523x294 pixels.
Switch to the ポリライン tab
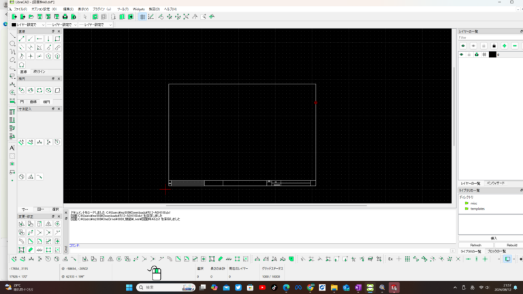39,71
